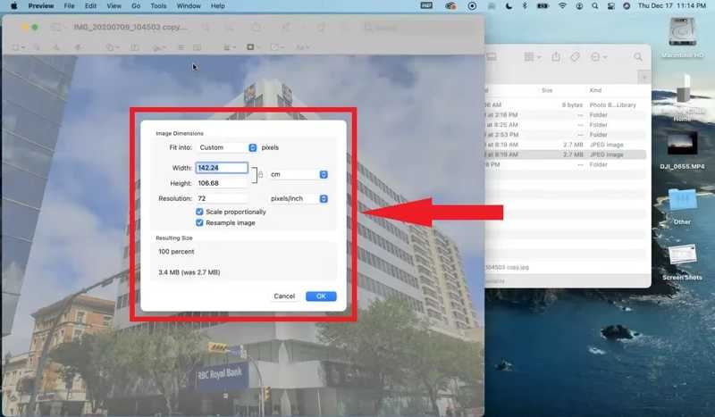Click the Finder share icon
The height and width of the screenshot is (417, 715).
(556, 56)
